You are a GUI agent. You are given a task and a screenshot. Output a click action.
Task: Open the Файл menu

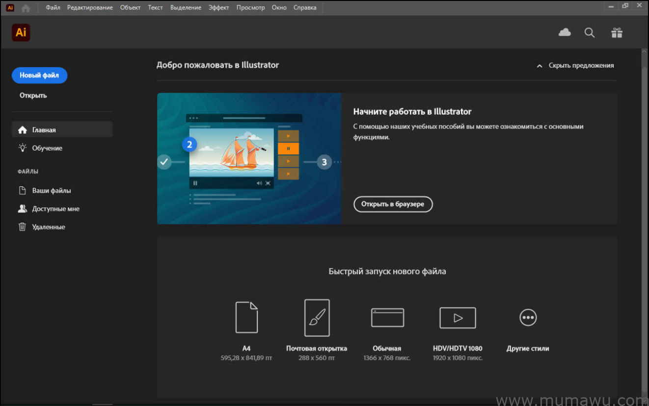53,8
